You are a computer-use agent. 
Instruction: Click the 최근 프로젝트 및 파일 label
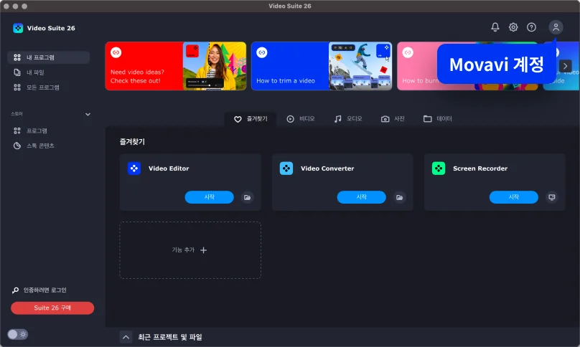[x=170, y=337]
